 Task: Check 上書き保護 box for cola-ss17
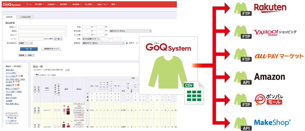point(59,110)
